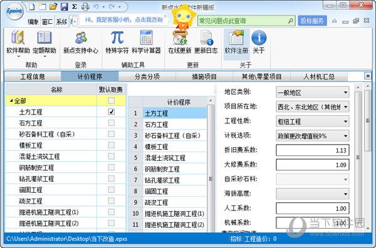This screenshot has width=376, height=248.
Task: Switch to the 措施项目 tab
Action: pos(204,76)
